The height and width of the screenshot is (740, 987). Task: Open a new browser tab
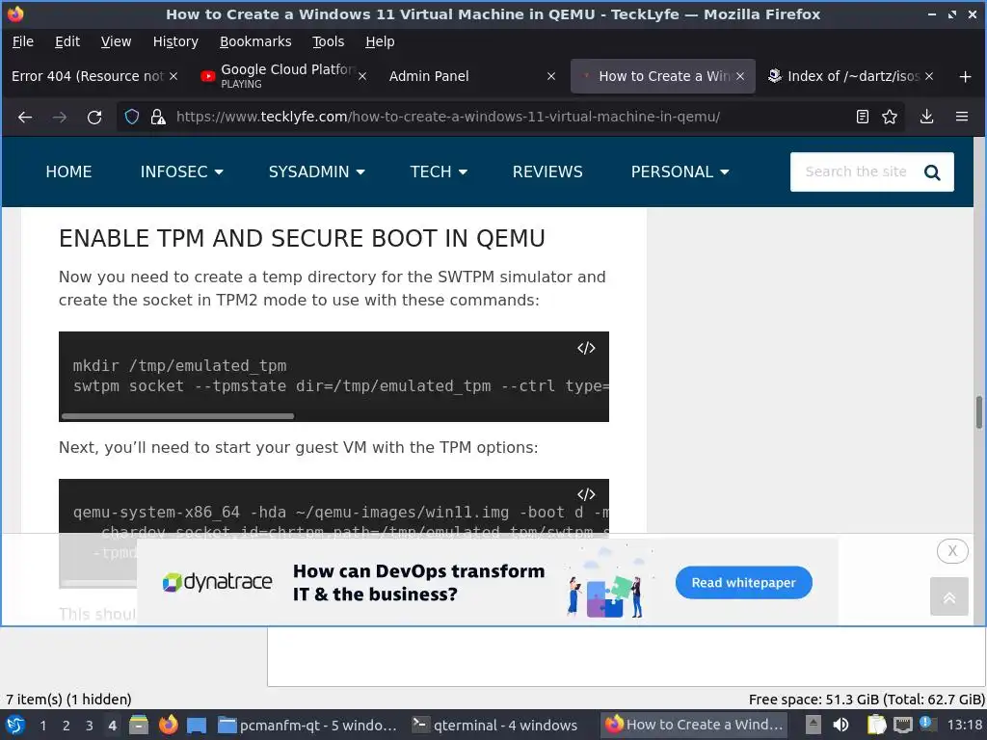pyautogui.click(x=965, y=77)
